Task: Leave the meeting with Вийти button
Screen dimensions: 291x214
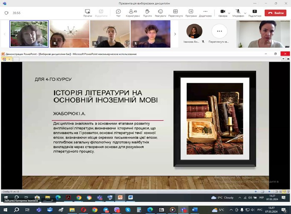Action: pyautogui.click(x=276, y=13)
